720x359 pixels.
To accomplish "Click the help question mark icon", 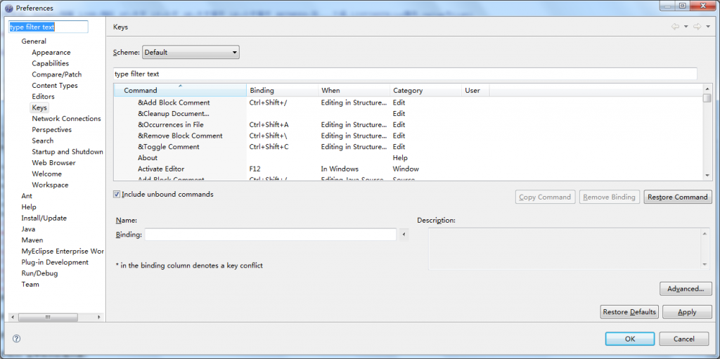I will [x=17, y=339].
